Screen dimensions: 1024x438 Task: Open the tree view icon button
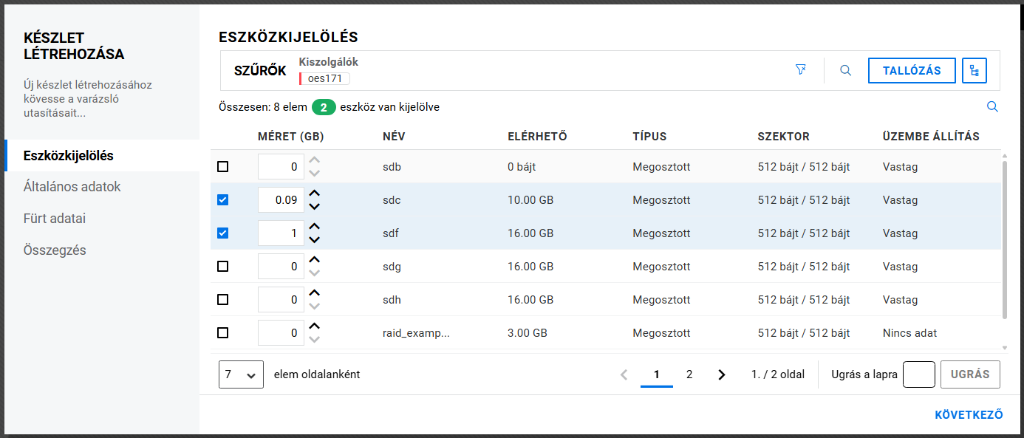974,71
